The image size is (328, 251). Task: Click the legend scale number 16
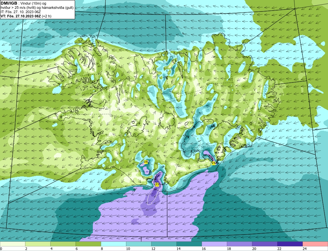204,249
